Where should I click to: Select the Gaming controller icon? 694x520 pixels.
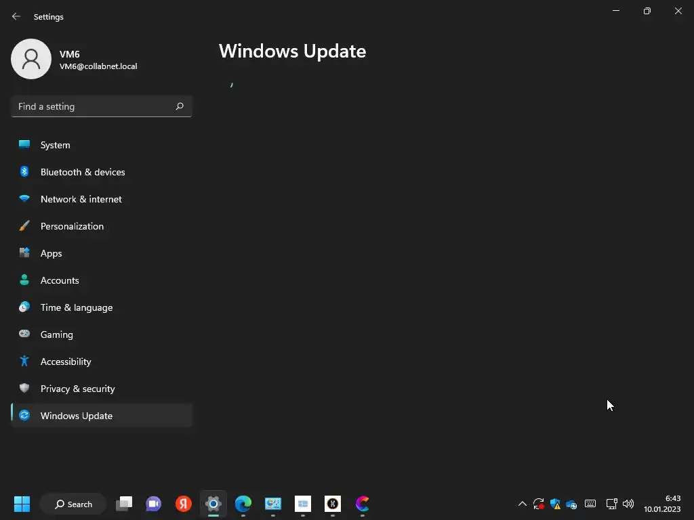24,334
